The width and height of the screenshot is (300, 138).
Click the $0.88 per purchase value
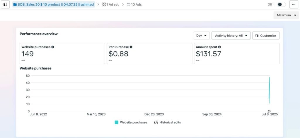(x=118, y=54)
